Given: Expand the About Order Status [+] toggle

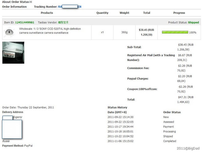Looking at the screenshot, I should pos(31,2).
